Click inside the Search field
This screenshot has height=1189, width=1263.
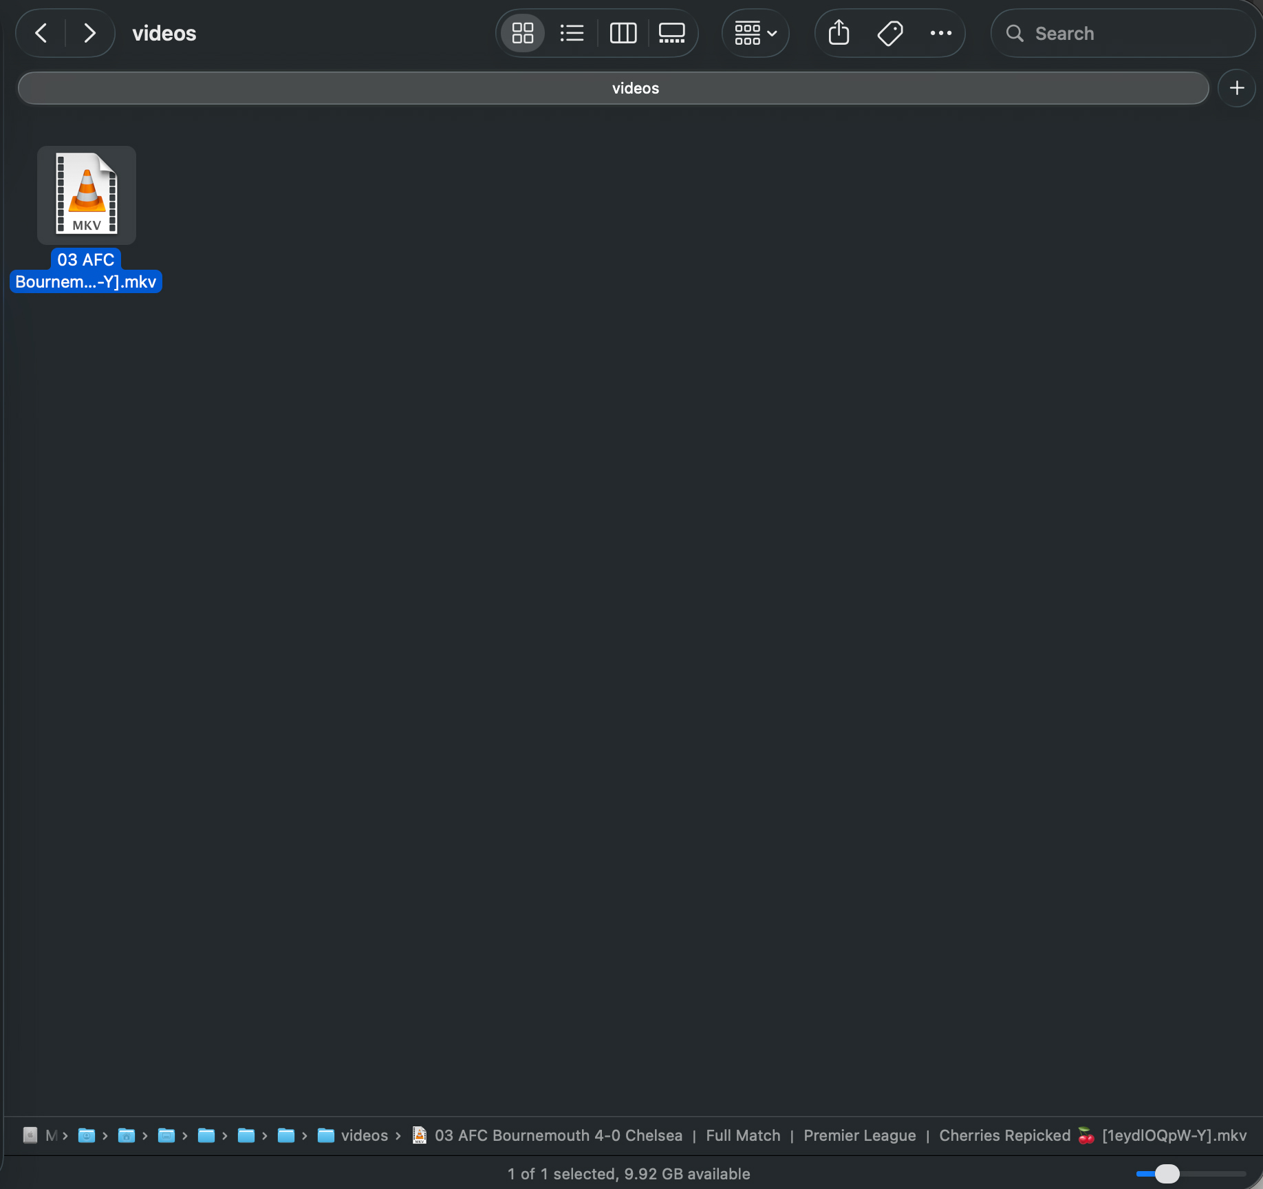(x=1121, y=33)
